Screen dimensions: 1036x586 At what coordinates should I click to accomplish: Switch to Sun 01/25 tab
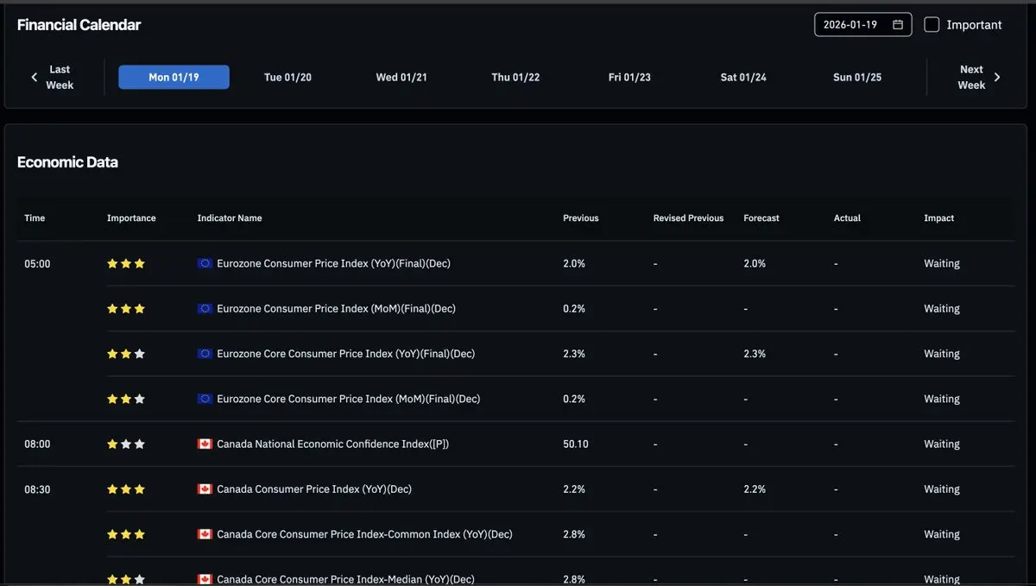tap(857, 77)
